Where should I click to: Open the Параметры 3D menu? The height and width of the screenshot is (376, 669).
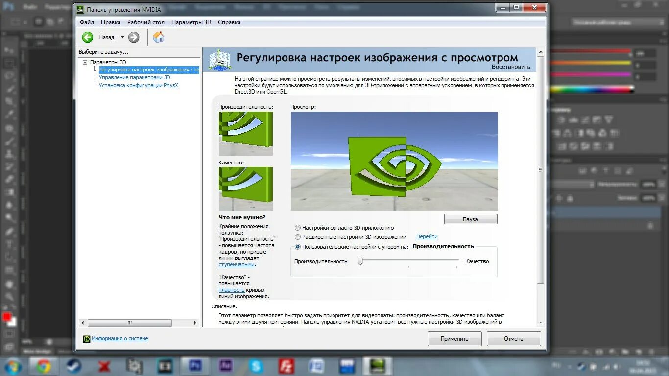[x=191, y=22]
